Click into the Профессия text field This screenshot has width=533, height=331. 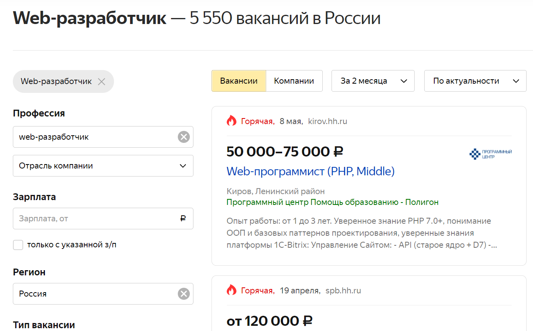pos(96,137)
